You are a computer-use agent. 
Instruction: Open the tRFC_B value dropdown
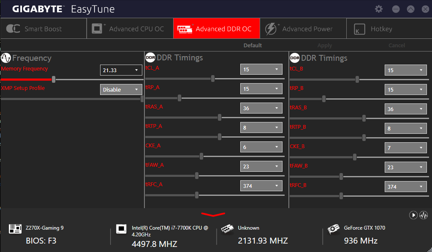[x=405, y=187]
